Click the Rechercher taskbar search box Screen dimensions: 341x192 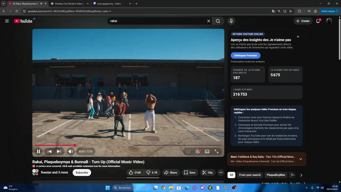132,188
